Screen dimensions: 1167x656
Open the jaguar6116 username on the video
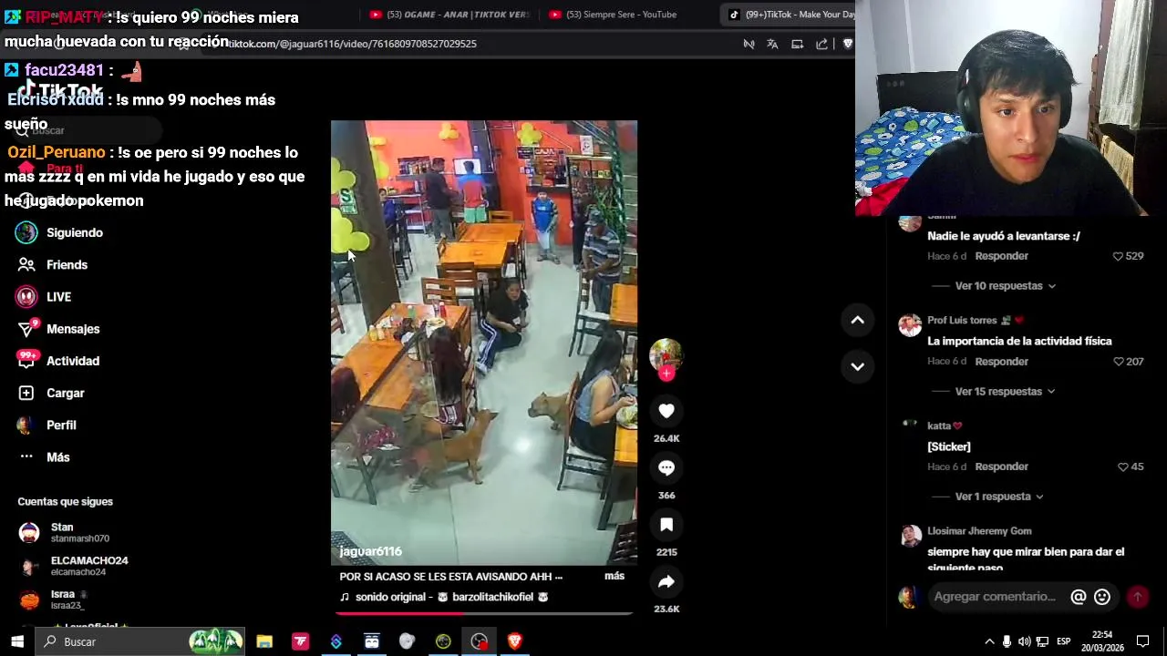click(370, 551)
